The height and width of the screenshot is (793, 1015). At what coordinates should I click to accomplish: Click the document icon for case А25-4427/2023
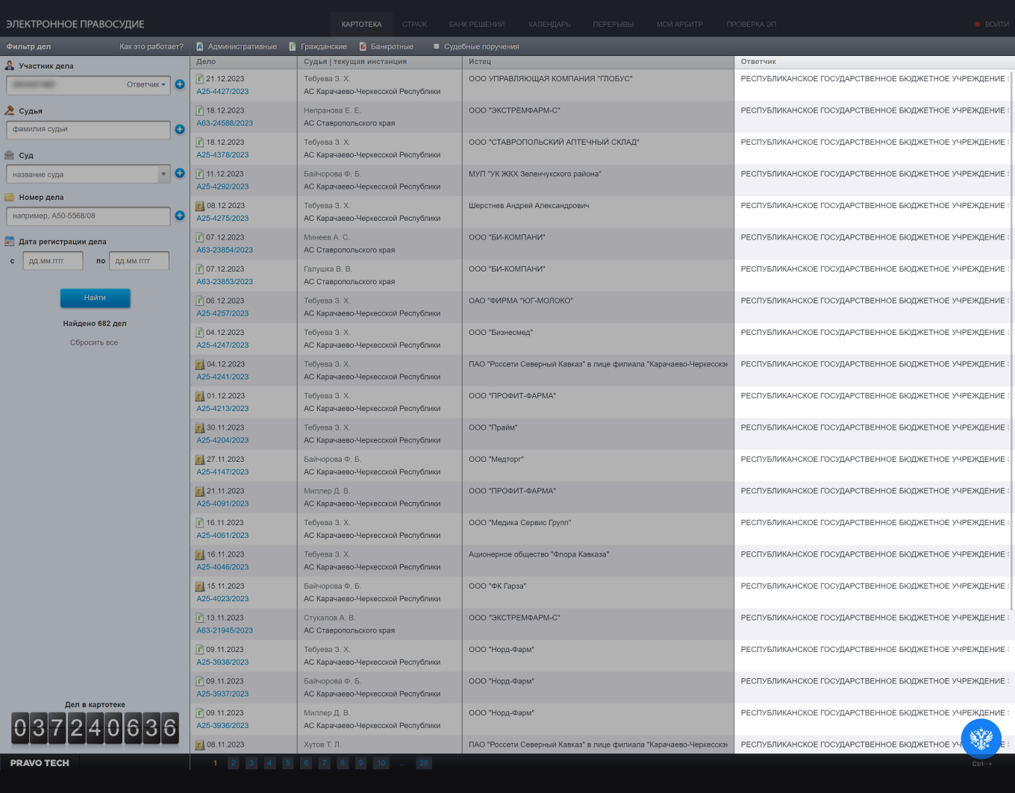click(x=200, y=79)
